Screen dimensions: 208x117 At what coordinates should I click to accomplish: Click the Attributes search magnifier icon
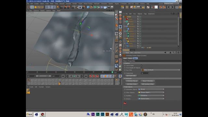click(173, 53)
